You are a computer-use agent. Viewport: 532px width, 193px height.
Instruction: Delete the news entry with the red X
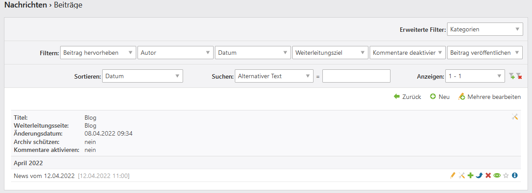[x=488, y=175]
